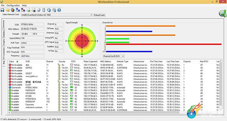Open Help via the blue question mark icon
227x121 pixels.
tap(59, 10)
